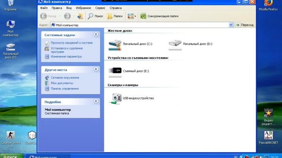Open the Пуск start button
The image size is (282, 158).
pos(11,156)
